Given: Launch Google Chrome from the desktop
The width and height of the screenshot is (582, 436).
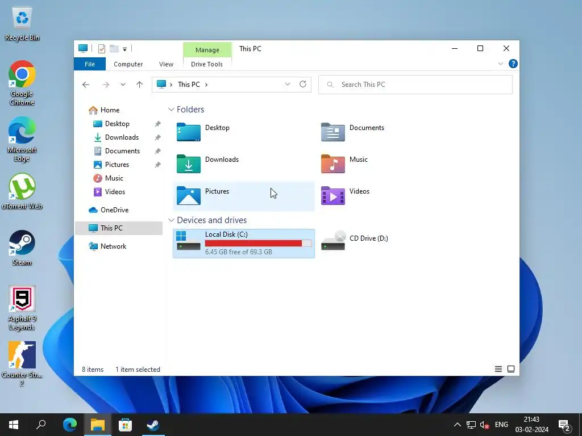Looking at the screenshot, I should [22, 83].
